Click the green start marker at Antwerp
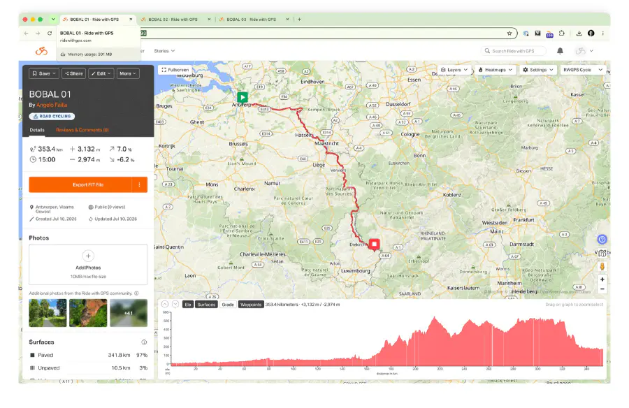629x408 pixels. [243, 97]
